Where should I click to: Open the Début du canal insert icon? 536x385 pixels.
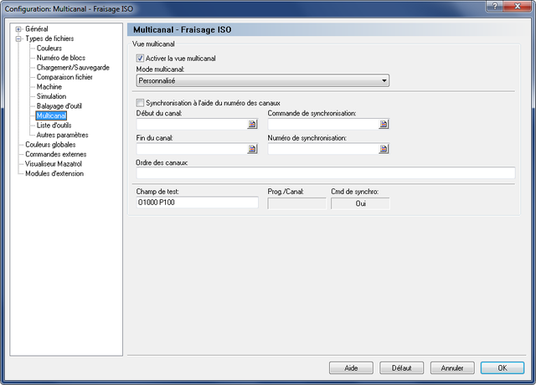pyautogui.click(x=252, y=124)
